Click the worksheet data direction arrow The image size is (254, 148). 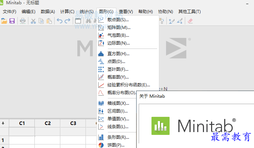coord(3,123)
